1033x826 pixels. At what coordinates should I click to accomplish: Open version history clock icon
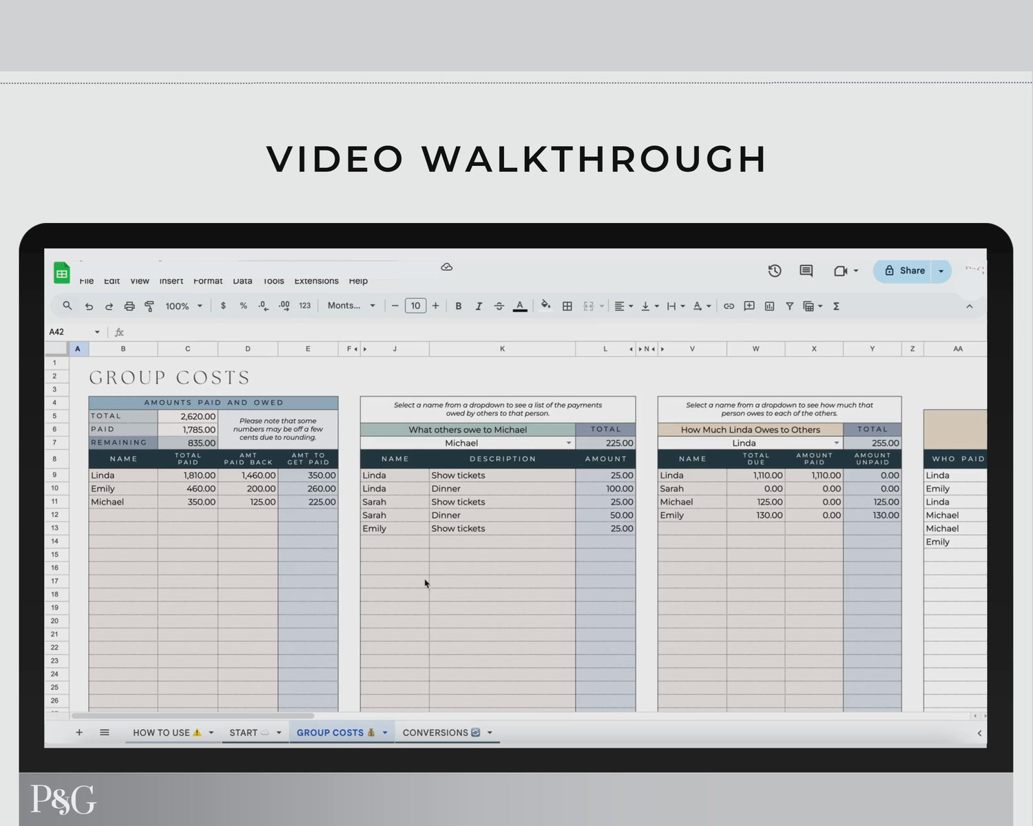[x=775, y=271]
